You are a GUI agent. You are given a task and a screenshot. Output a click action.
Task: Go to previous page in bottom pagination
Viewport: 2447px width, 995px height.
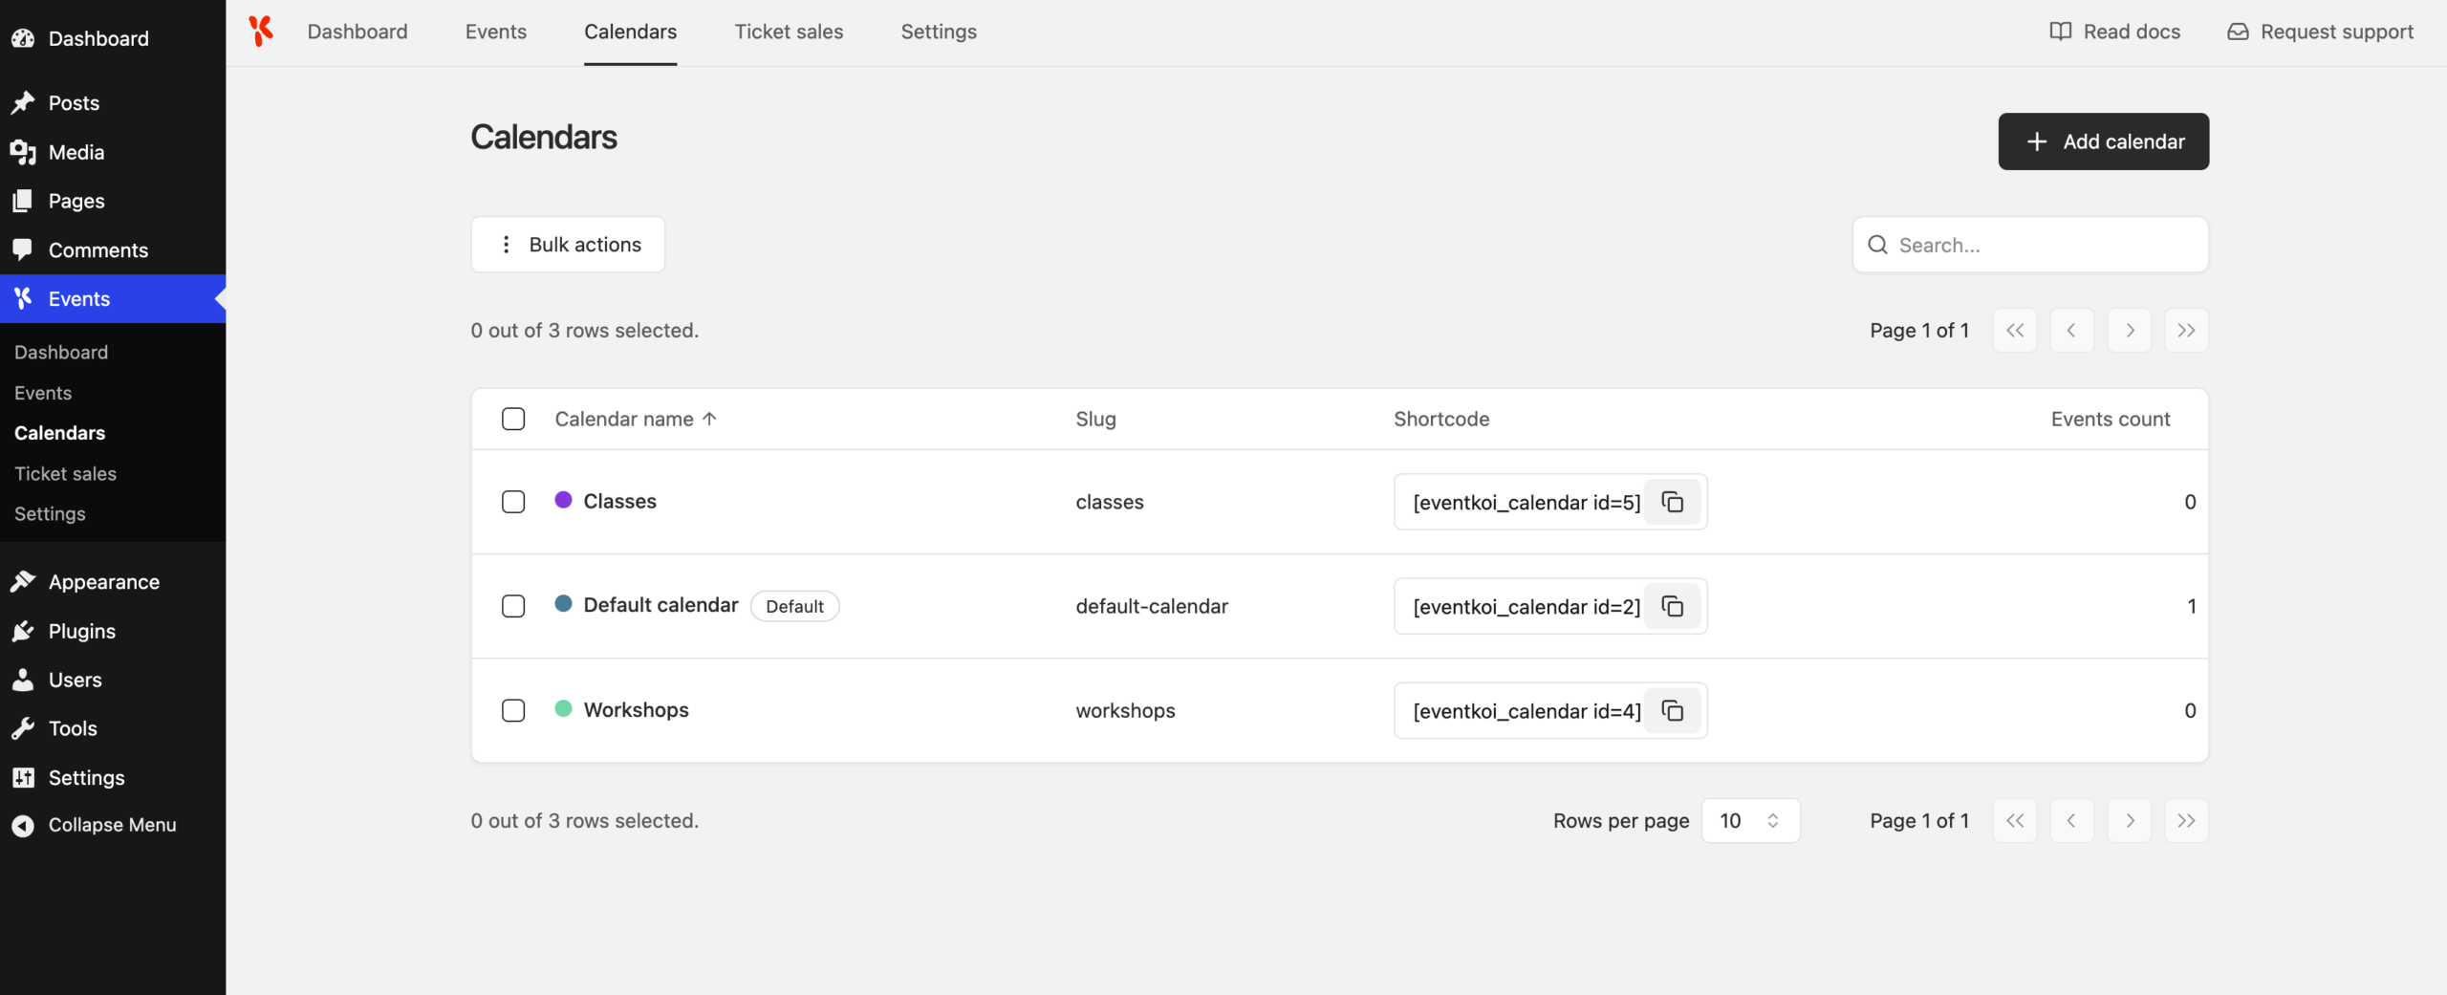2071,821
